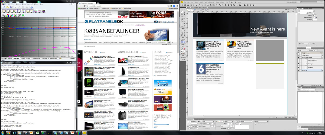This screenshot has height=135, width=325.
Task: Choose the Slice tool in Web group
Action: [x=184, y=40]
